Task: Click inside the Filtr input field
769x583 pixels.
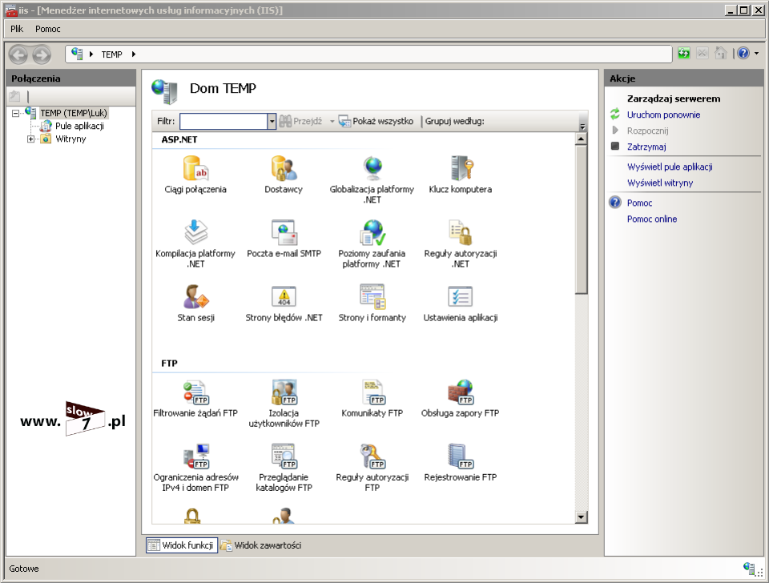Action: (x=223, y=121)
